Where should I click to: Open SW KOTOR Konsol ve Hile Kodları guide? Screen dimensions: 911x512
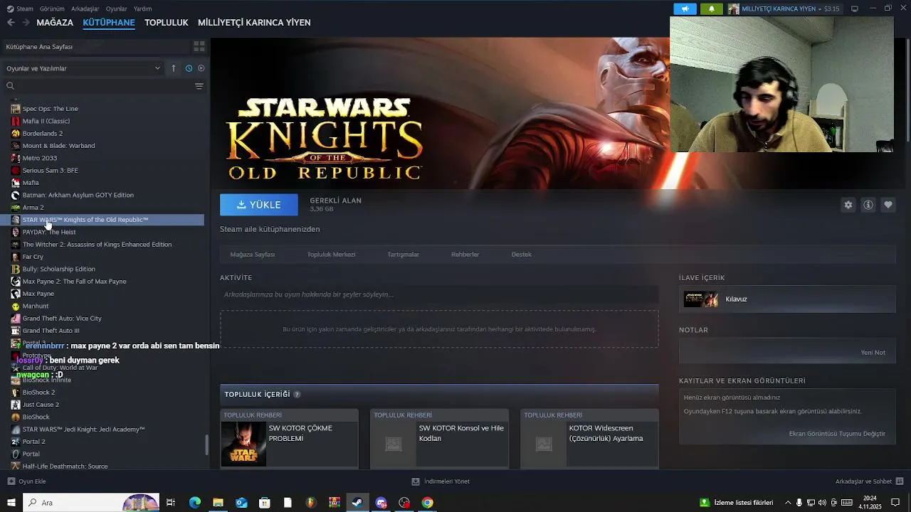pos(439,438)
